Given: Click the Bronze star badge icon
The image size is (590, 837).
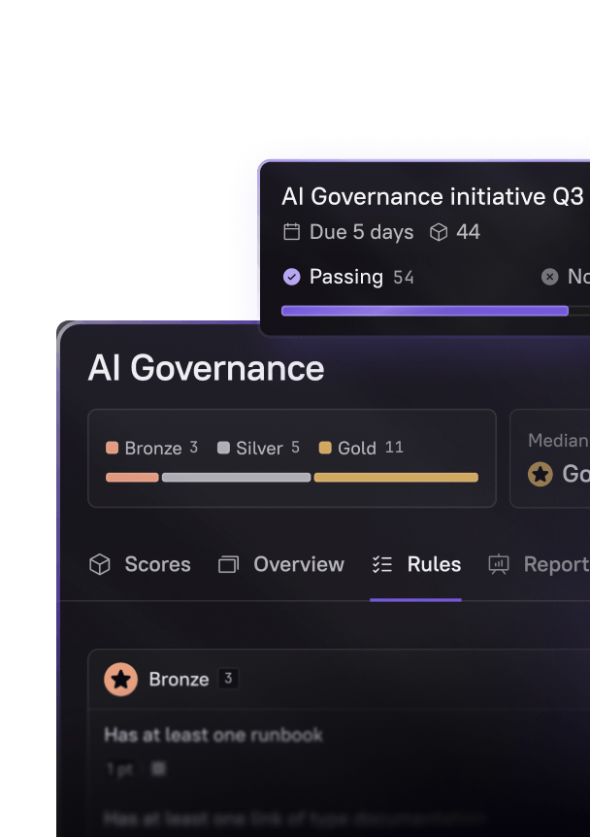Looking at the screenshot, I should 121,679.
